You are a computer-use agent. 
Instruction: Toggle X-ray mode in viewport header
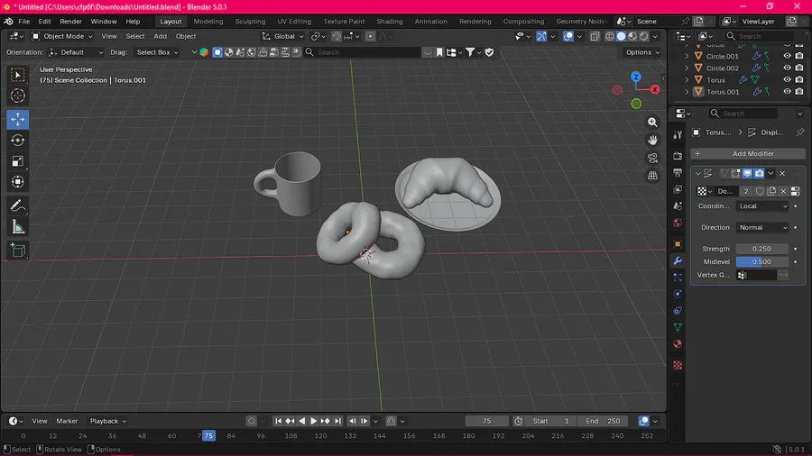[x=595, y=36]
